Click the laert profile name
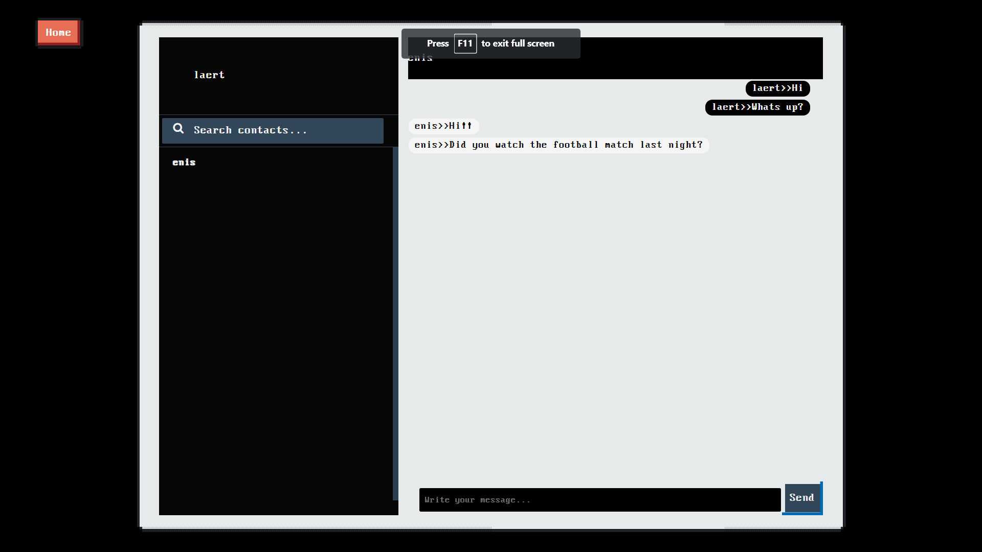Screen dimensions: 982x552 [209, 75]
